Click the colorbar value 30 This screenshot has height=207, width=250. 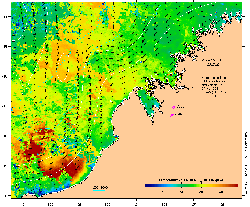(221, 192)
